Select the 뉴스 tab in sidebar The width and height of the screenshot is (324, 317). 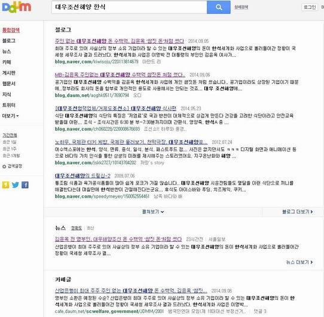[7, 51]
